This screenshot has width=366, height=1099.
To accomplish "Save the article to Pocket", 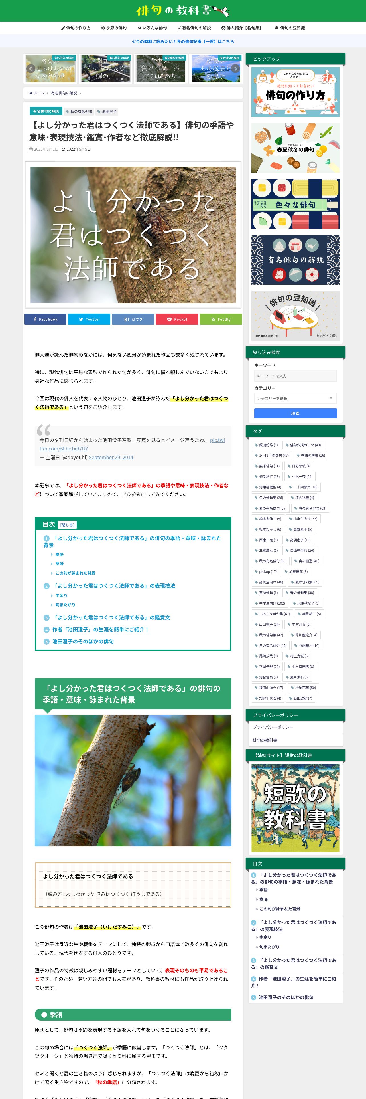I will coord(177,319).
